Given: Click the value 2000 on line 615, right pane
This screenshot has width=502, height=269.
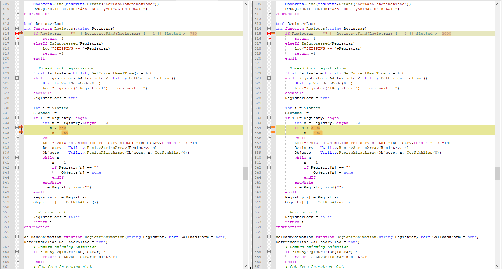Looking at the screenshot, I should (x=446, y=34).
